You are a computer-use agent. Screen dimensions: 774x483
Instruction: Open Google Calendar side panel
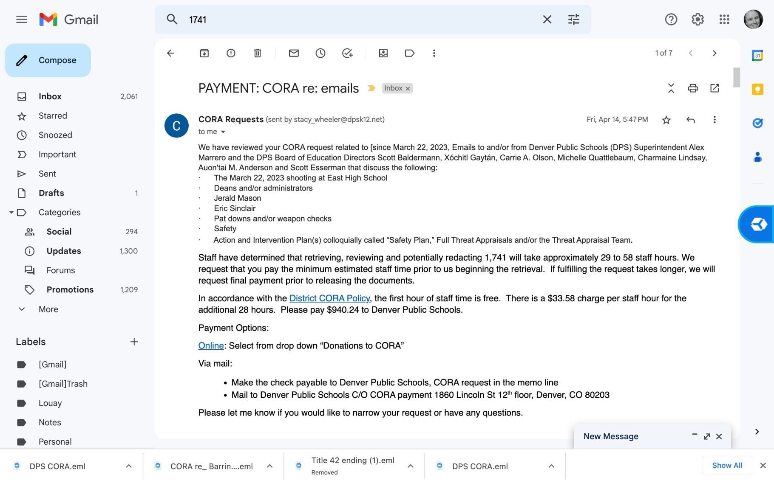pyautogui.click(x=757, y=56)
